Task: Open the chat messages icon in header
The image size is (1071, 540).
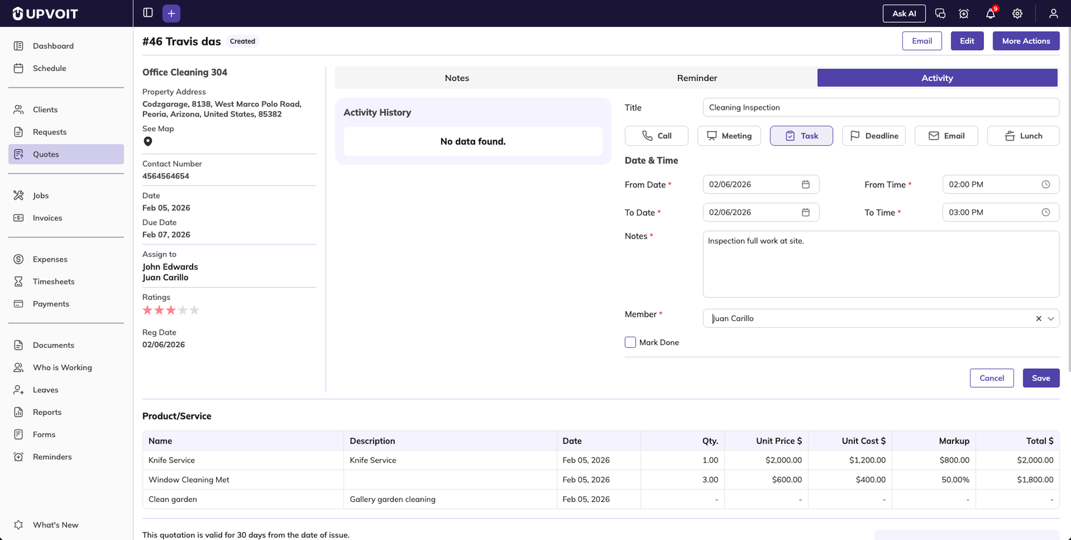Action: click(x=940, y=13)
